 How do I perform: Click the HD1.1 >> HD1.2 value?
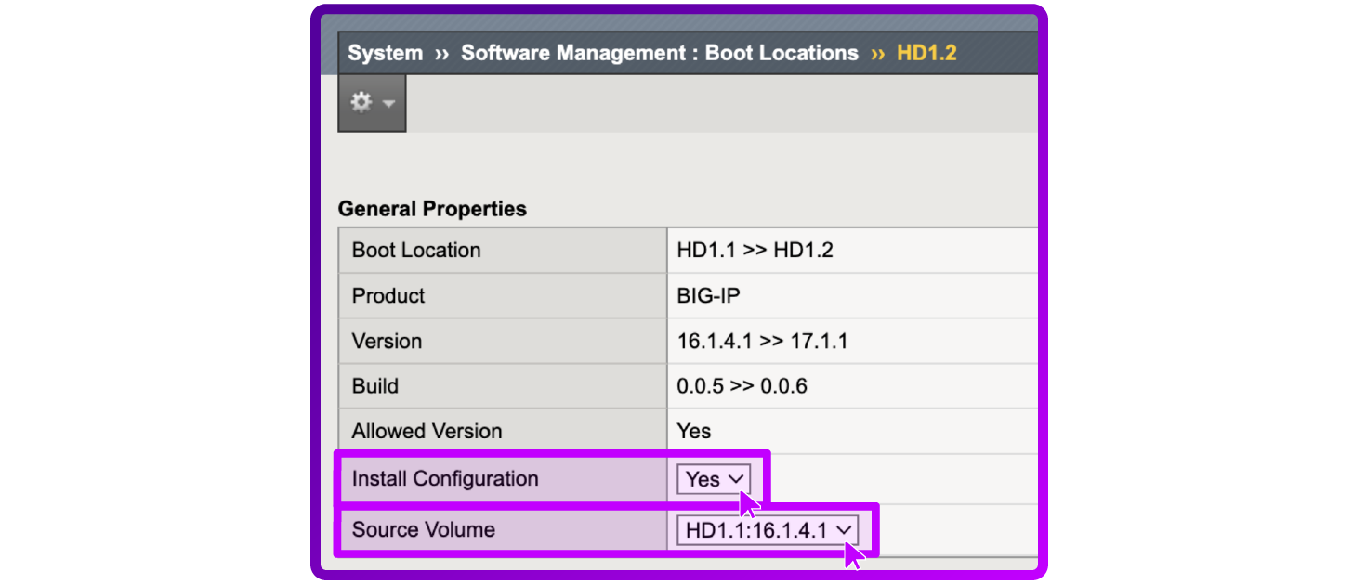click(x=755, y=251)
